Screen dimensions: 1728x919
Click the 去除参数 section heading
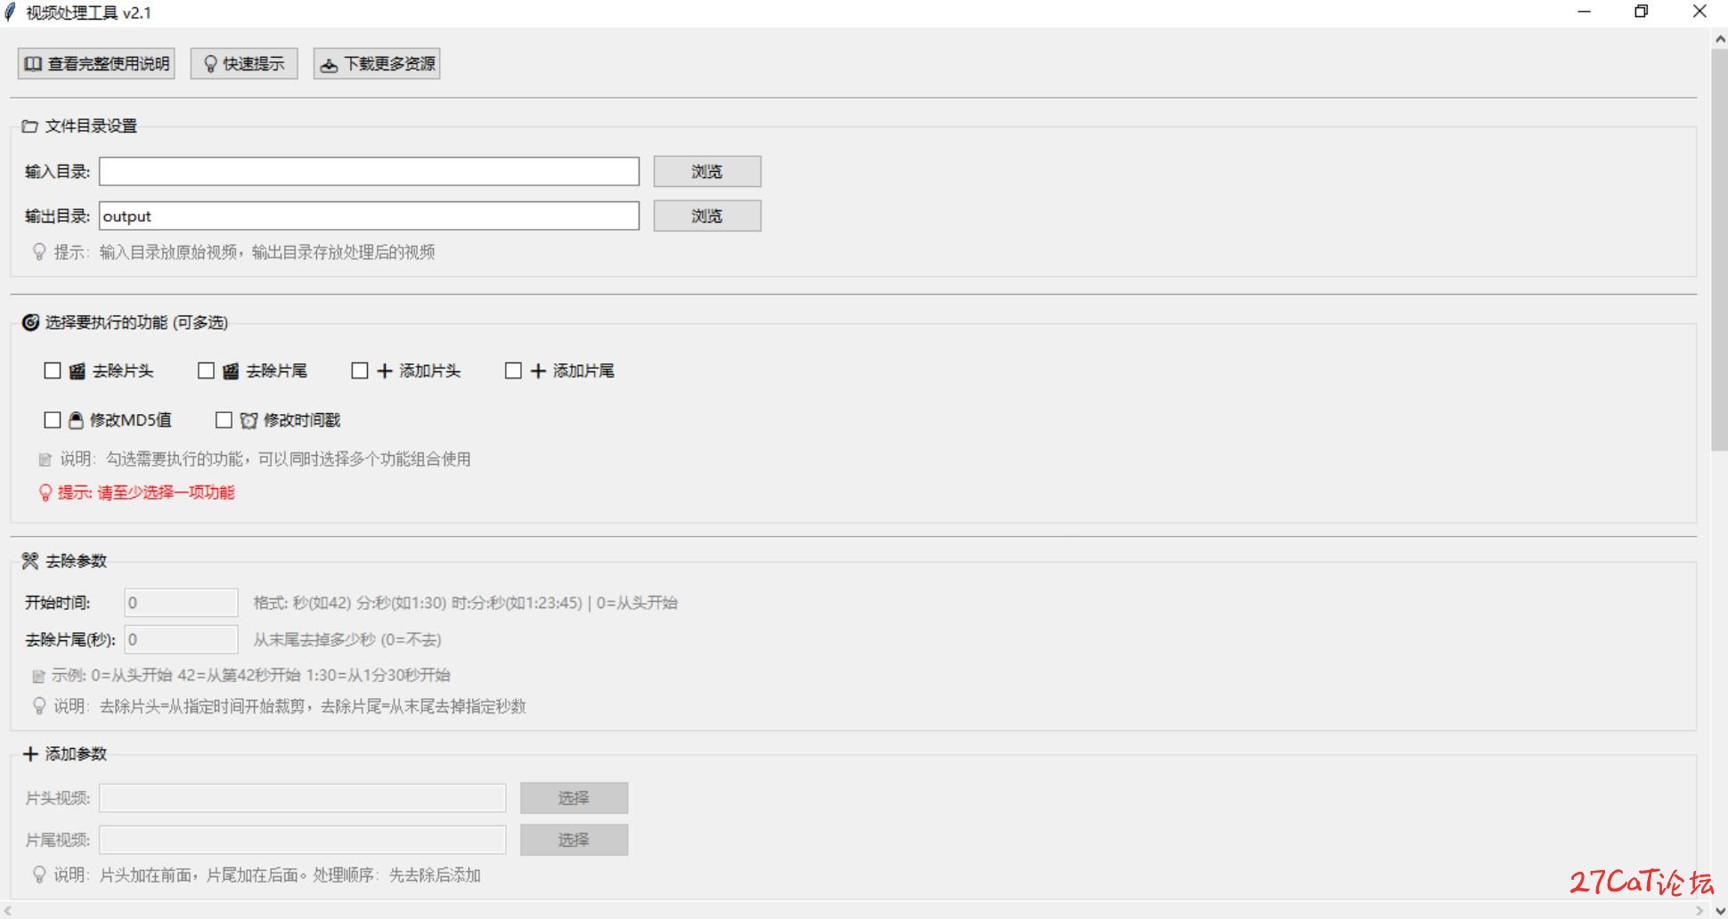(76, 561)
